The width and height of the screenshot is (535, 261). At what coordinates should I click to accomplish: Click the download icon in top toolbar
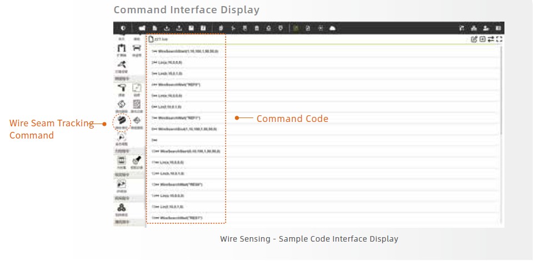pyautogui.click(x=167, y=28)
